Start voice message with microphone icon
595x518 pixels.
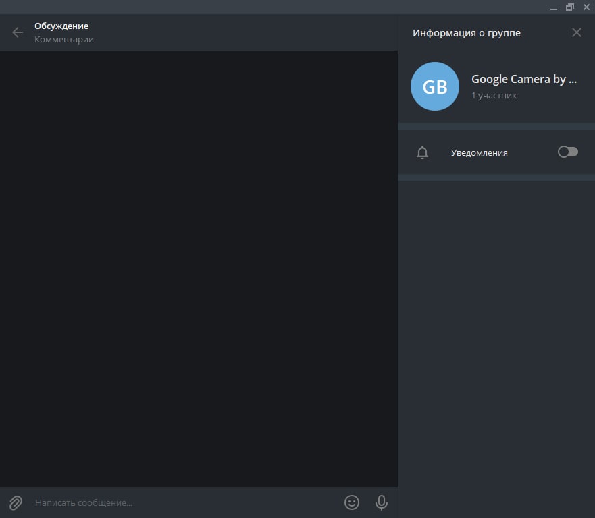(x=382, y=502)
